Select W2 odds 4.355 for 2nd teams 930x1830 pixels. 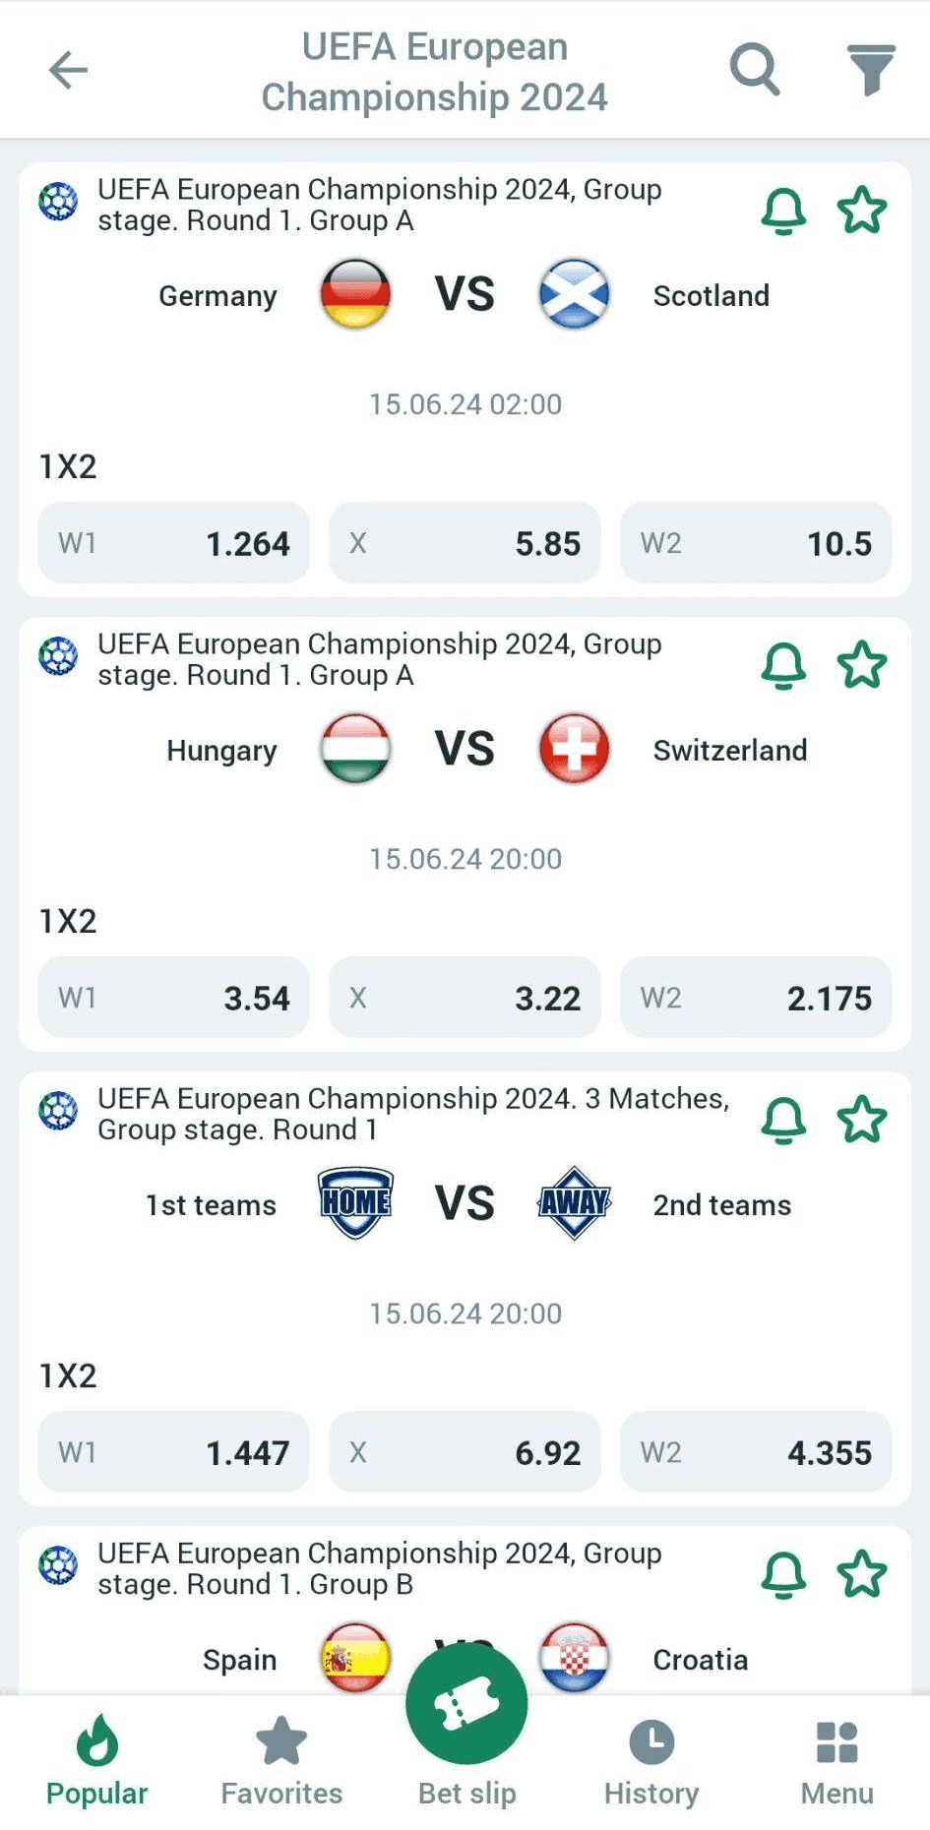coord(756,1452)
